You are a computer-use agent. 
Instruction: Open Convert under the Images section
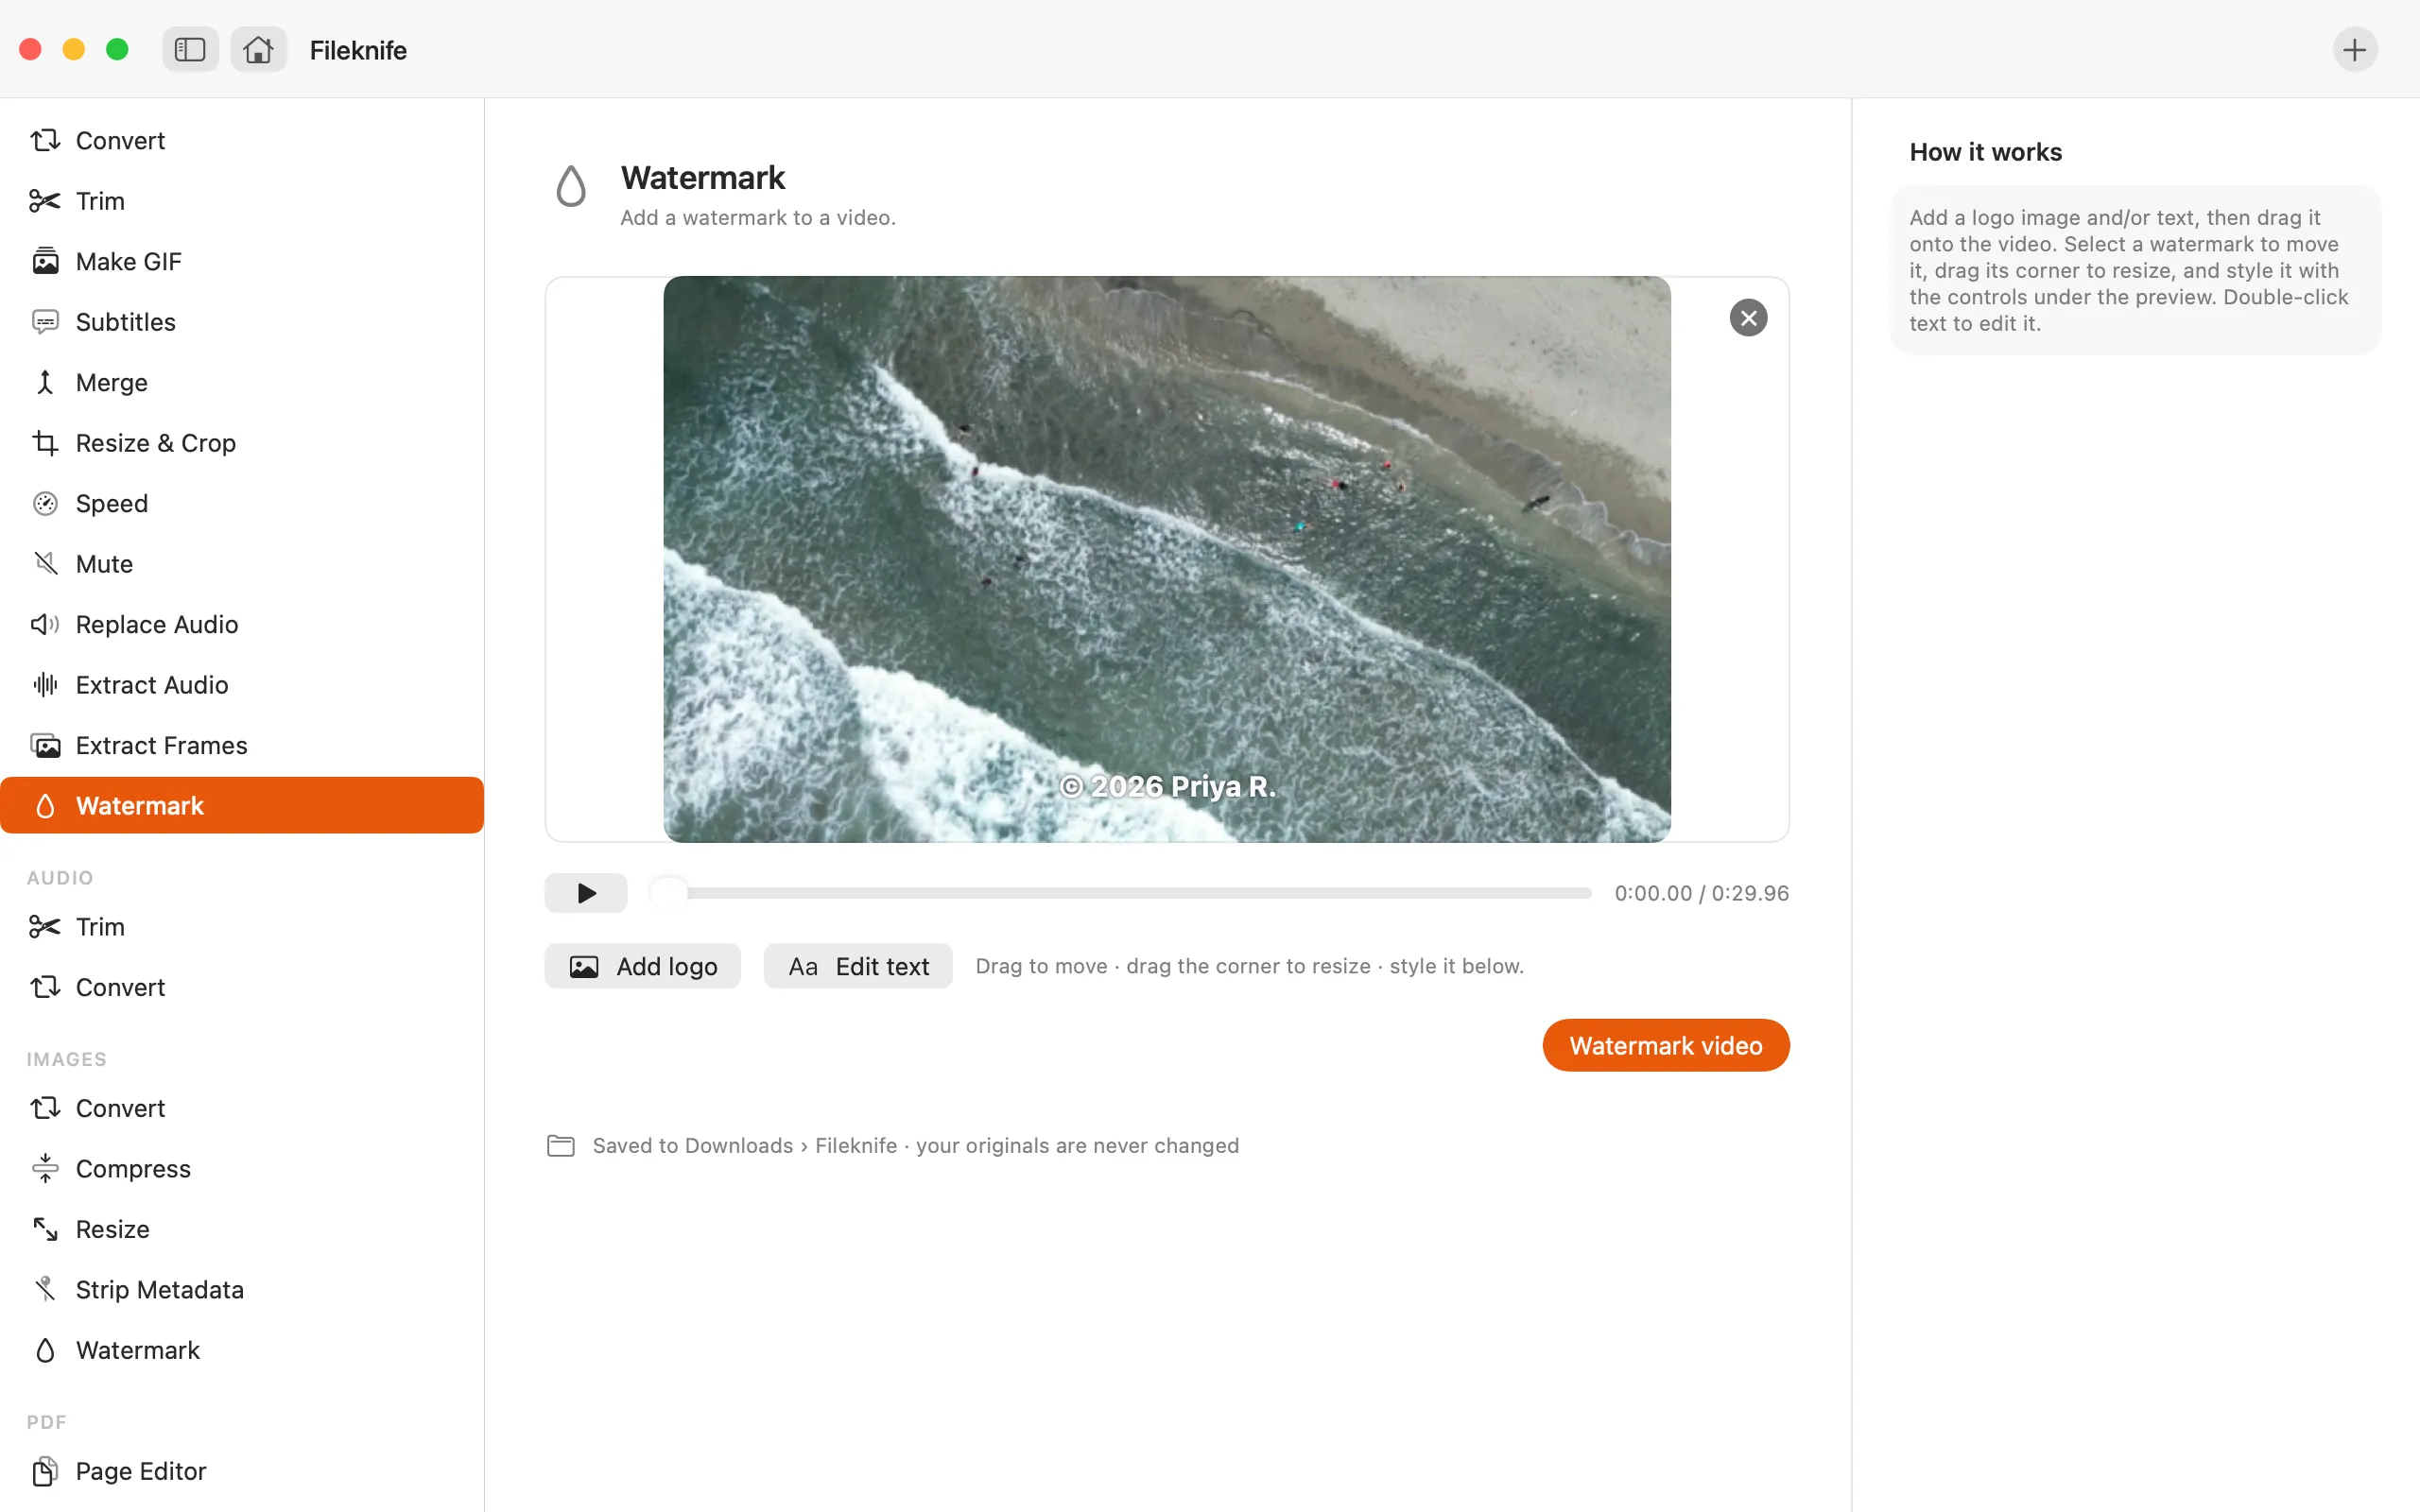(242, 1108)
